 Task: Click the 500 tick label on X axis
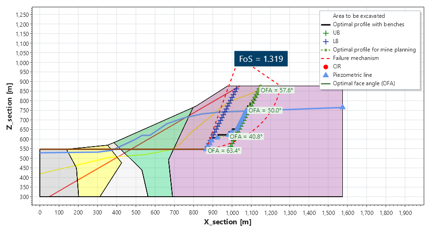[x=136, y=213]
